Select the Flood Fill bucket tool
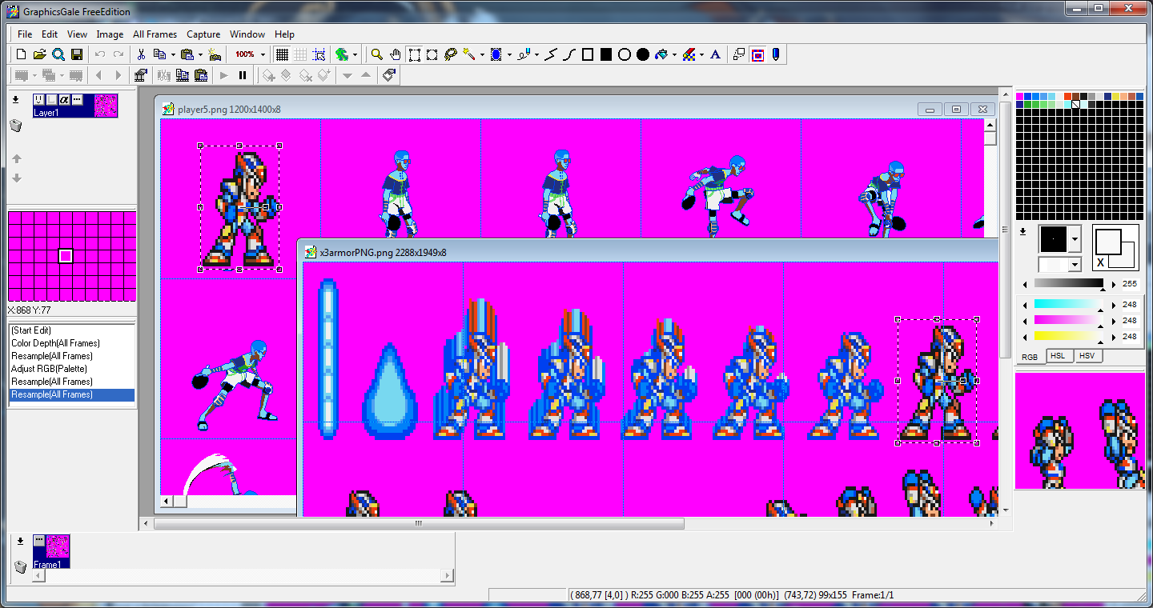1153x608 pixels. click(x=661, y=54)
